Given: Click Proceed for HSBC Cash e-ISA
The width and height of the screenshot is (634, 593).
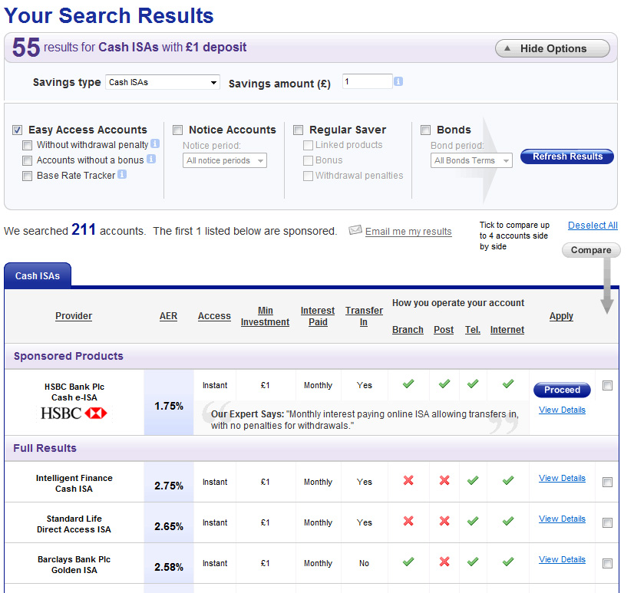Looking at the screenshot, I should point(562,390).
